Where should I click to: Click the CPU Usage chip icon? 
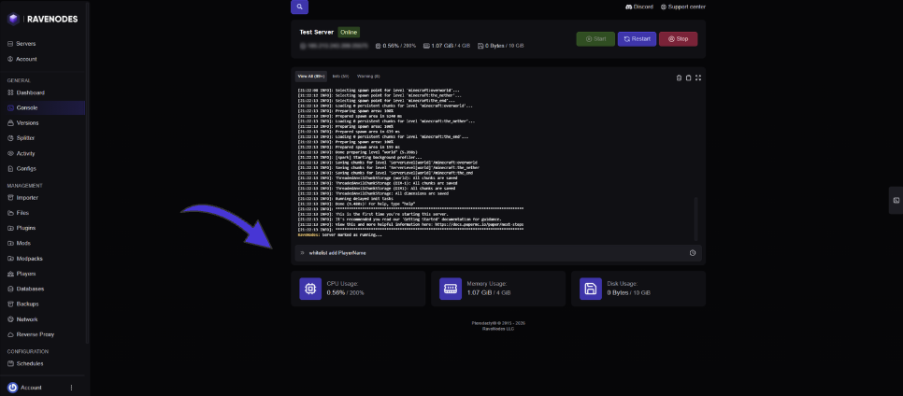[x=310, y=289]
